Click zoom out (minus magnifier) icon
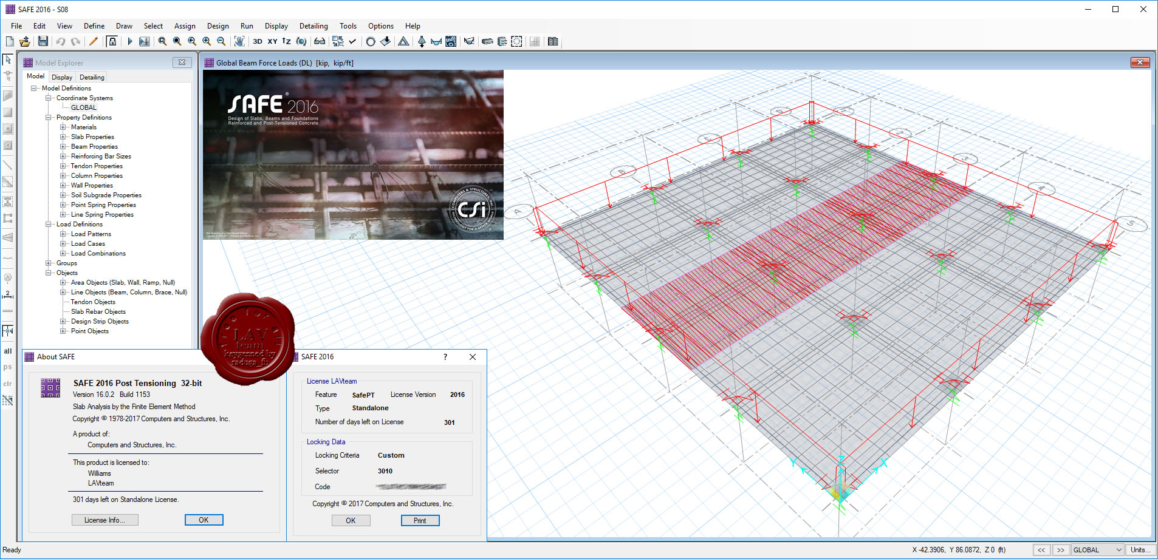The height and width of the screenshot is (559, 1158). 221,41
